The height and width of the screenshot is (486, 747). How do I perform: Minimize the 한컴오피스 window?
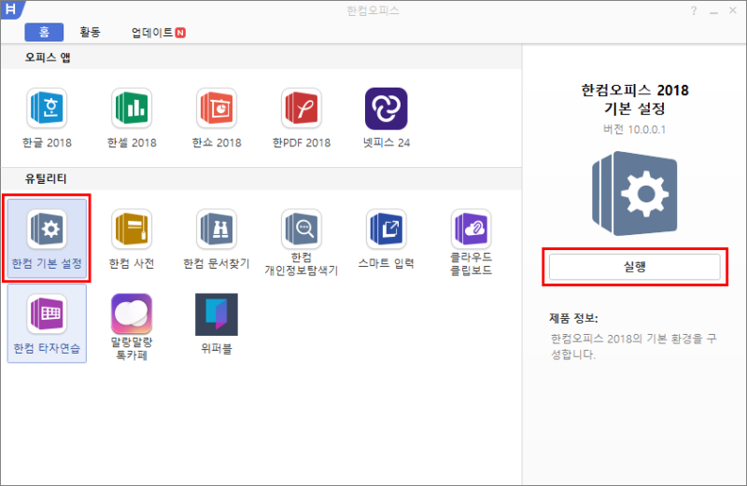coord(713,10)
